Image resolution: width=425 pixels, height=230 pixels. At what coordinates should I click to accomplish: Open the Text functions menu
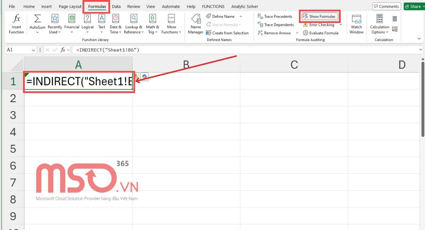pos(102,24)
